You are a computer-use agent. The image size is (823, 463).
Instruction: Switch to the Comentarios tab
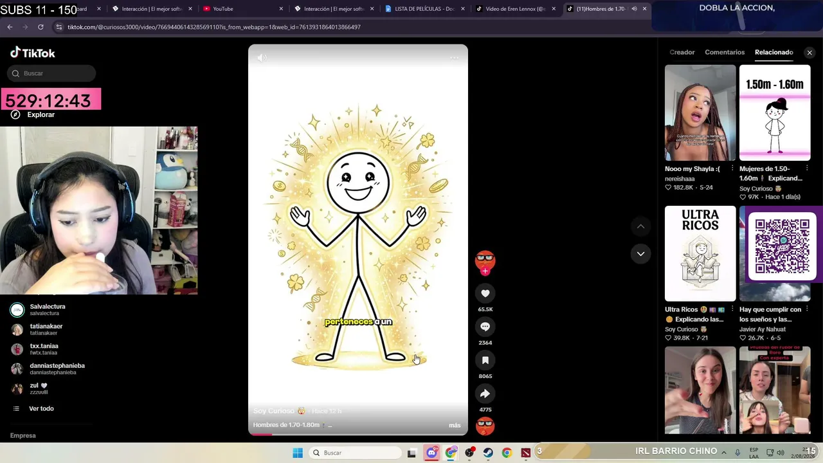tap(725, 52)
